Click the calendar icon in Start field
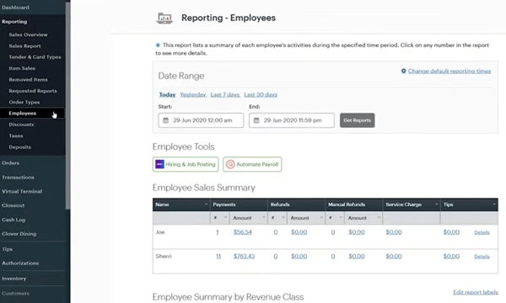The height and width of the screenshot is (303, 506). point(165,120)
